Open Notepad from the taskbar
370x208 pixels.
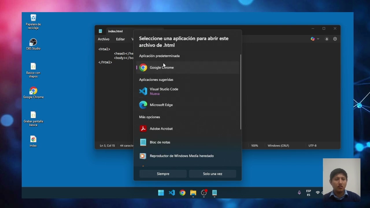point(214,193)
